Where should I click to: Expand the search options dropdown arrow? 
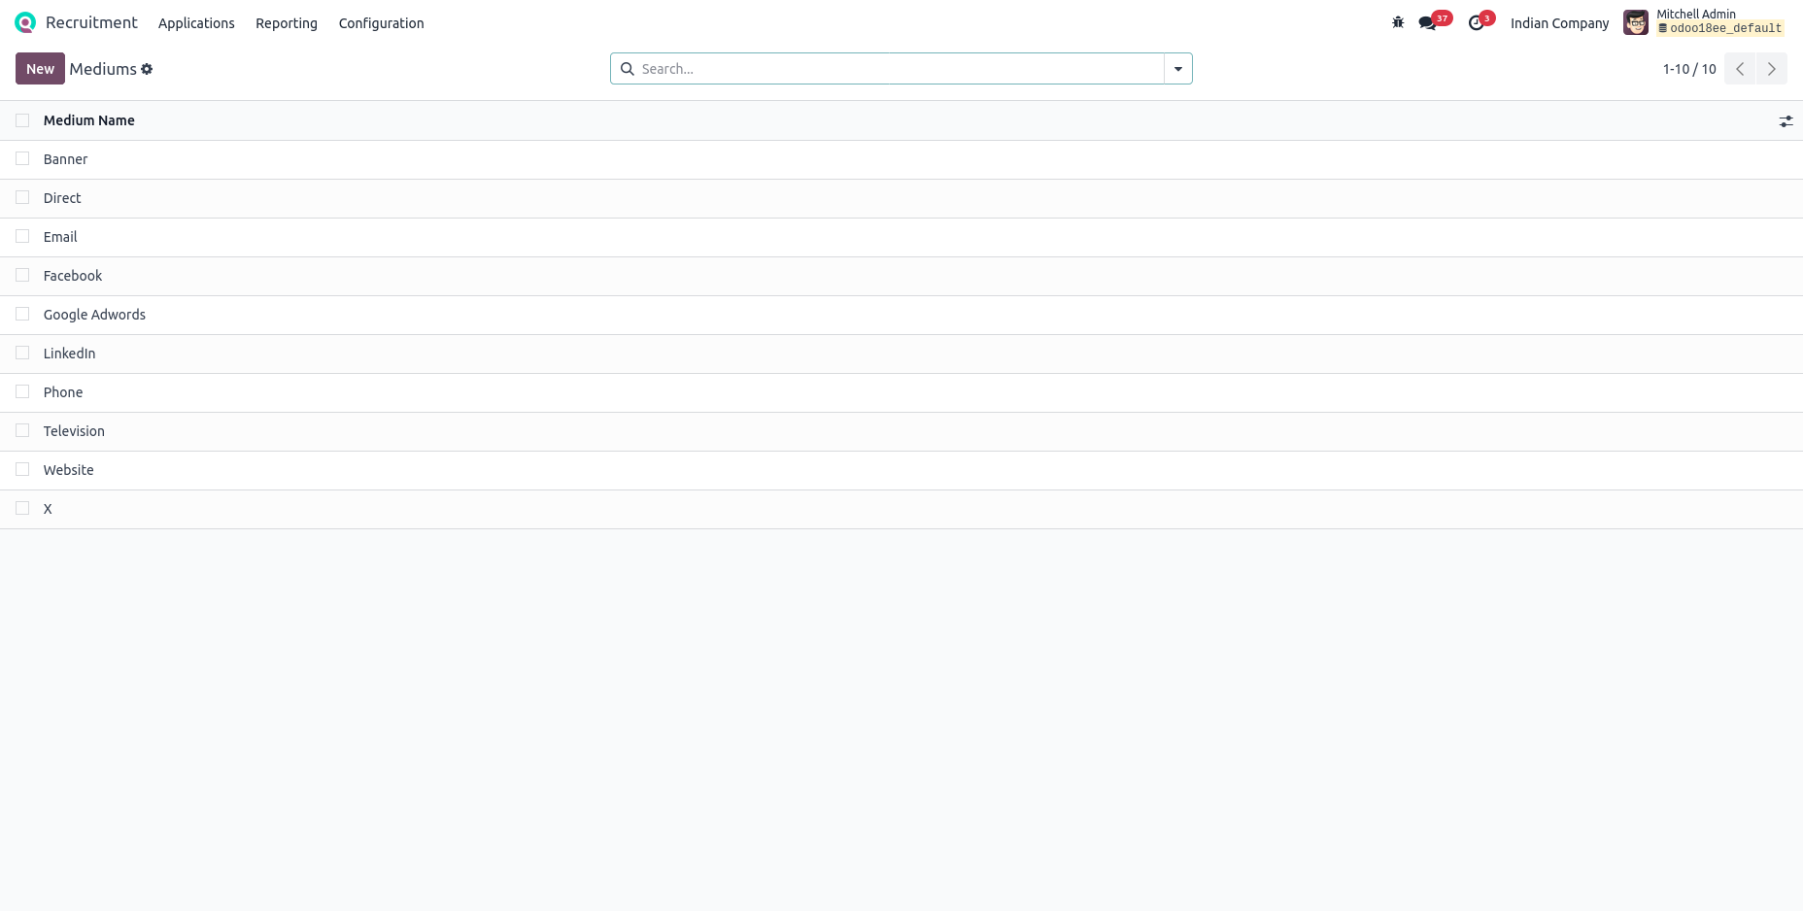(x=1178, y=69)
